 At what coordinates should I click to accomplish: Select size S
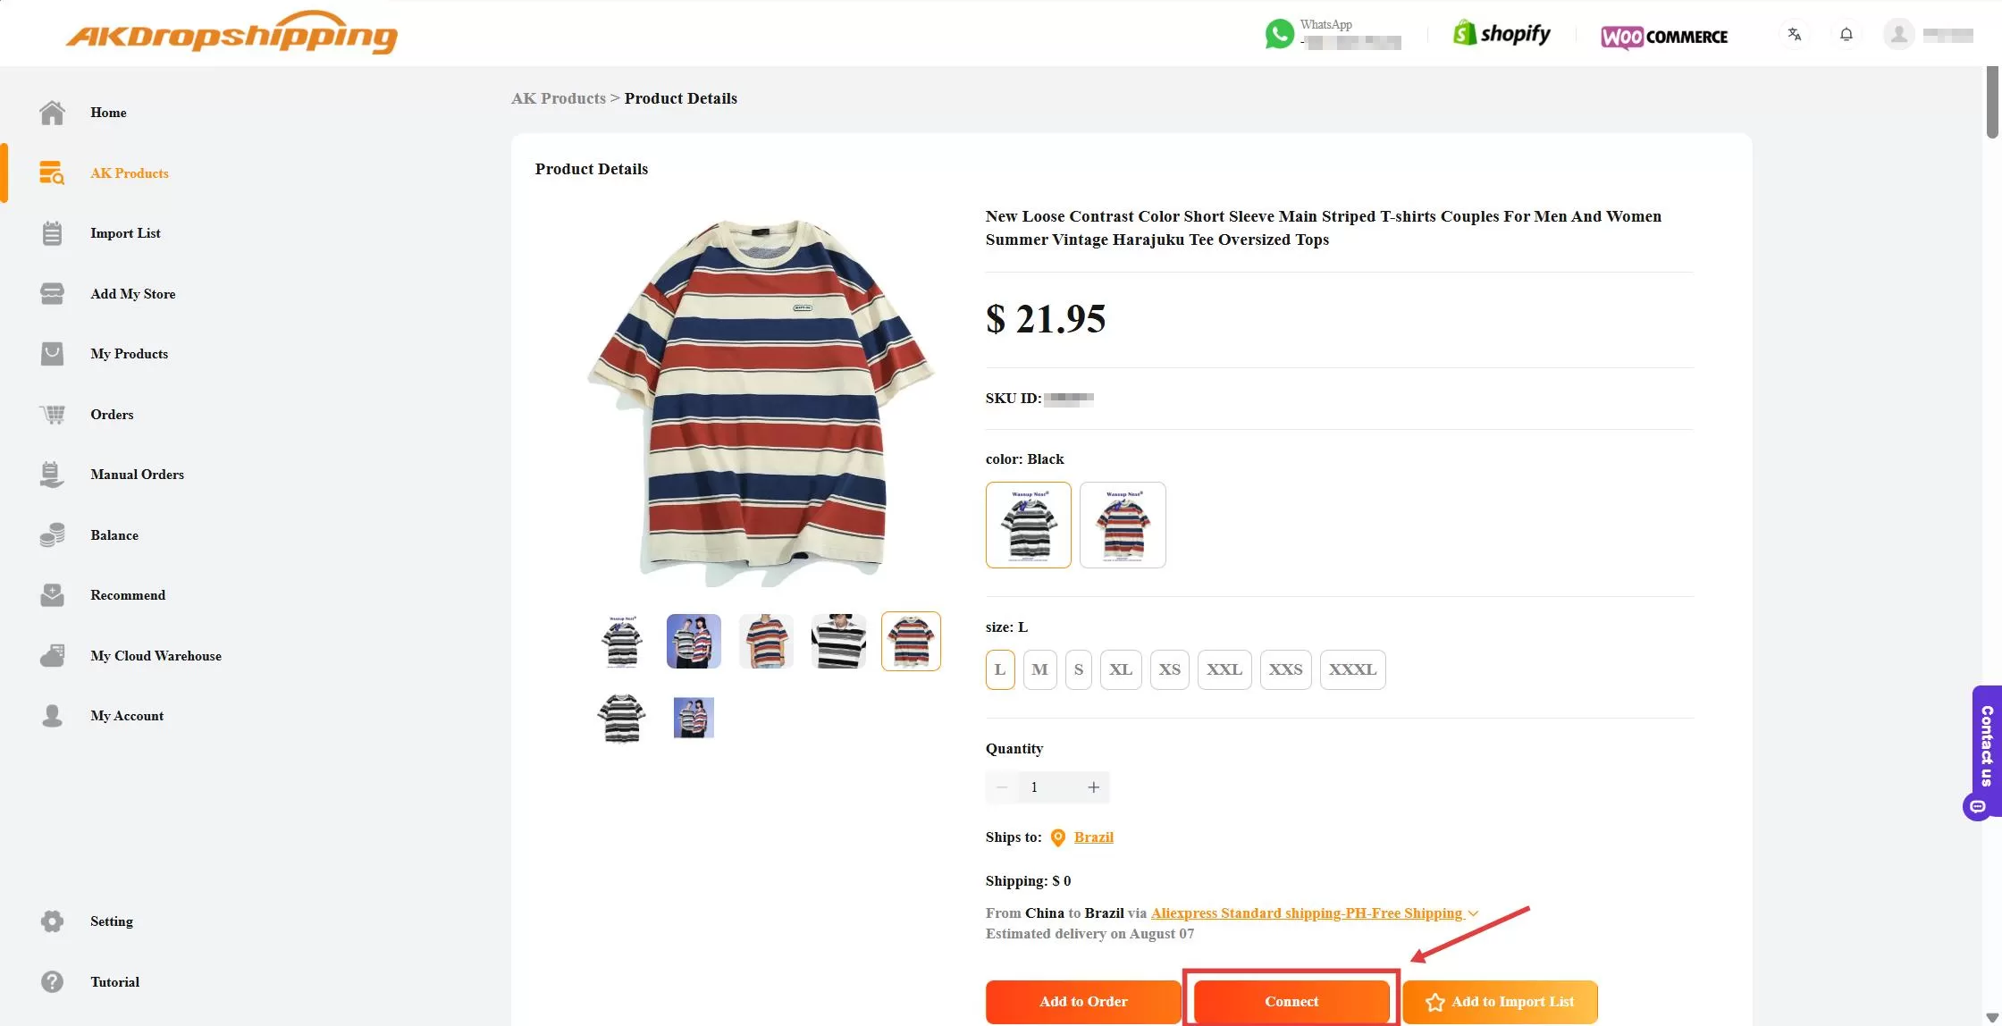[x=1078, y=669]
